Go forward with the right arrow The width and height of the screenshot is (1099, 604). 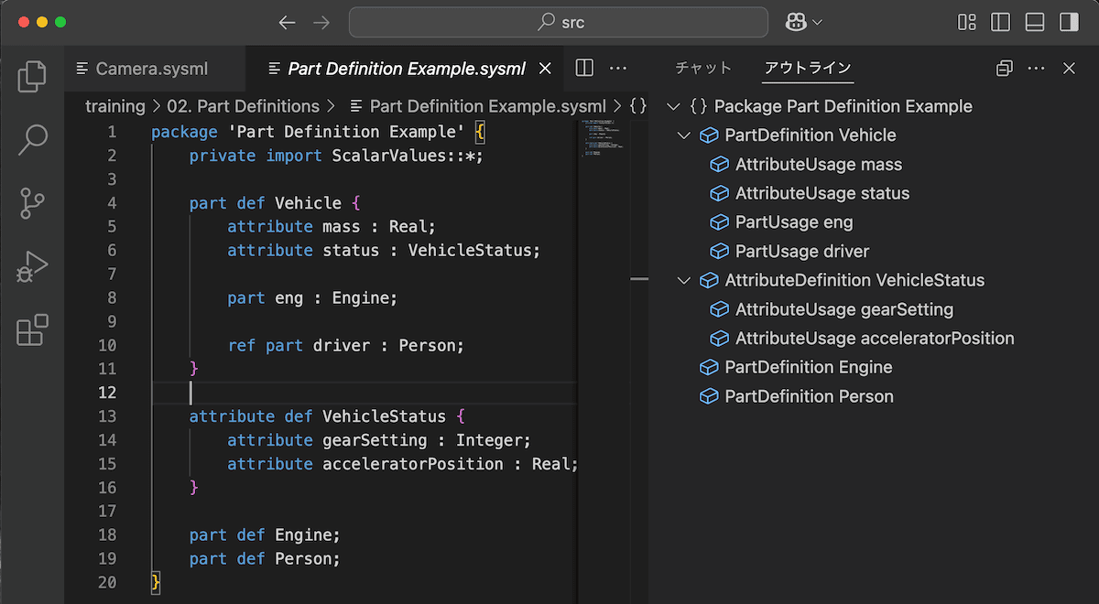pos(321,22)
